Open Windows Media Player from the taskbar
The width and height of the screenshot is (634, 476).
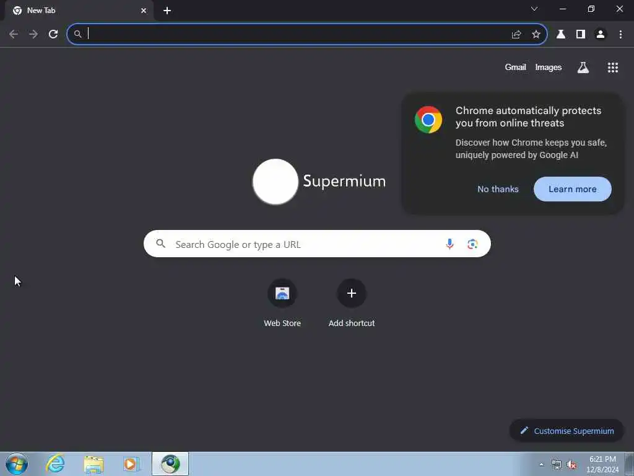[131, 464]
